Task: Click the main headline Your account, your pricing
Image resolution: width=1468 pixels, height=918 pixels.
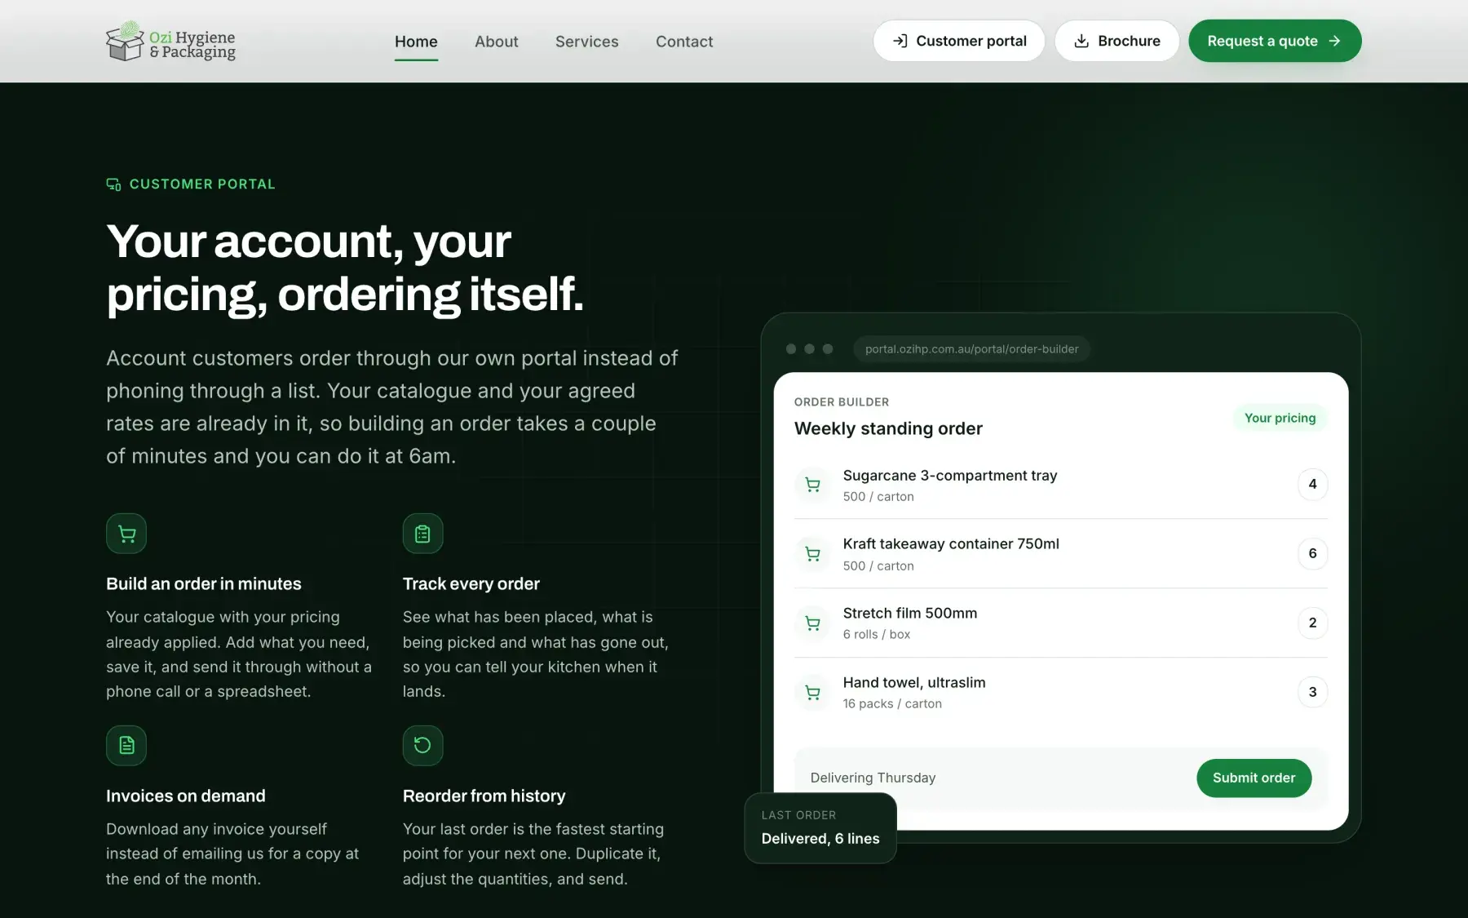Action: click(x=345, y=268)
